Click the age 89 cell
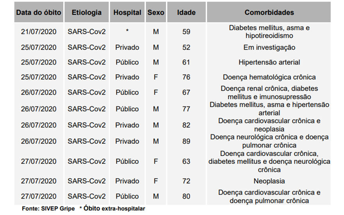This screenshot has width=344, height=215. (186, 141)
